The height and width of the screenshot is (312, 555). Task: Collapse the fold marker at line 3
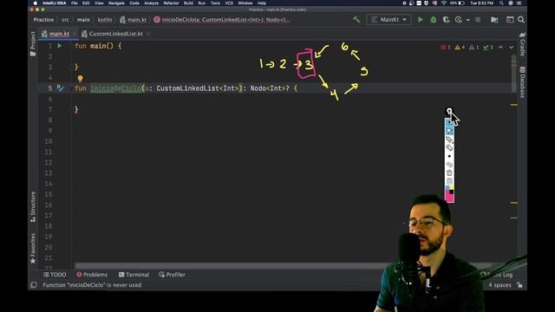tap(71, 67)
